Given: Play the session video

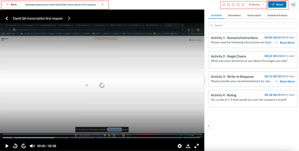Looking at the screenshot, I should tap(7, 146).
